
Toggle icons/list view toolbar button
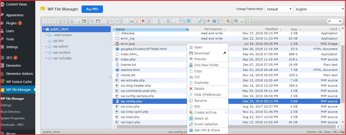(x=236, y=21)
